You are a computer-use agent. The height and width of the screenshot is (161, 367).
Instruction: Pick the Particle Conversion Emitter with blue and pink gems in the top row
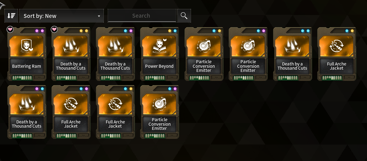tap(248, 54)
